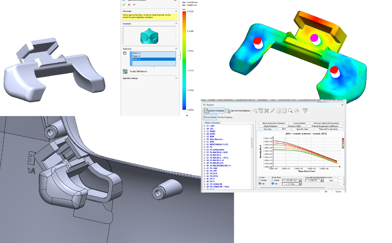This screenshot has height=243, width=392.
Task: Collapse the Message section
Action: [x=176, y=11]
